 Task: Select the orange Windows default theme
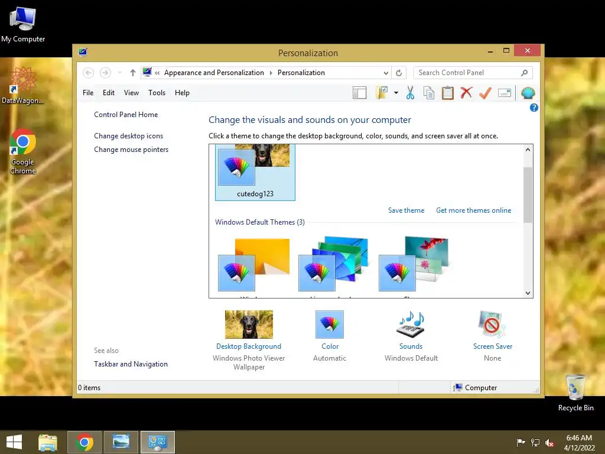254,265
